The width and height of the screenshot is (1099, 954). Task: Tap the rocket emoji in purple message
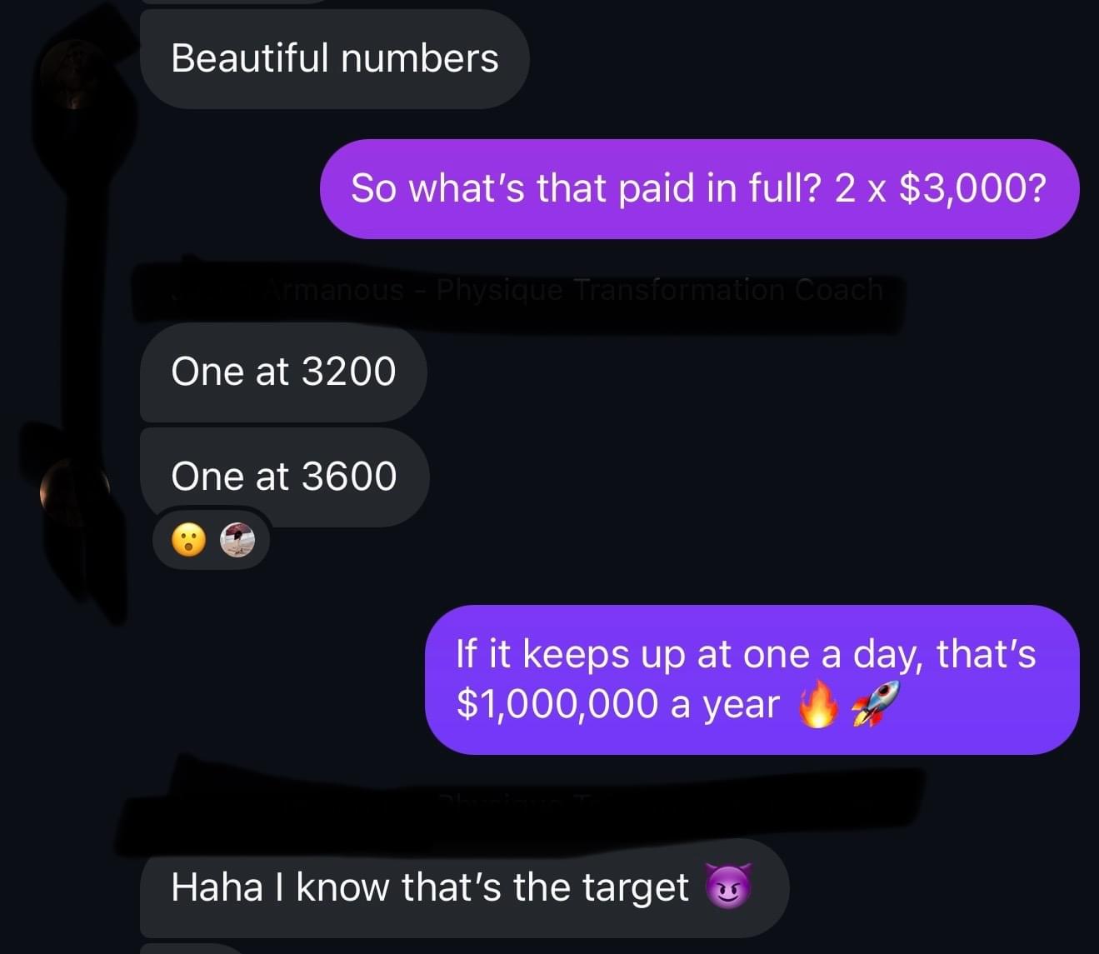[876, 704]
